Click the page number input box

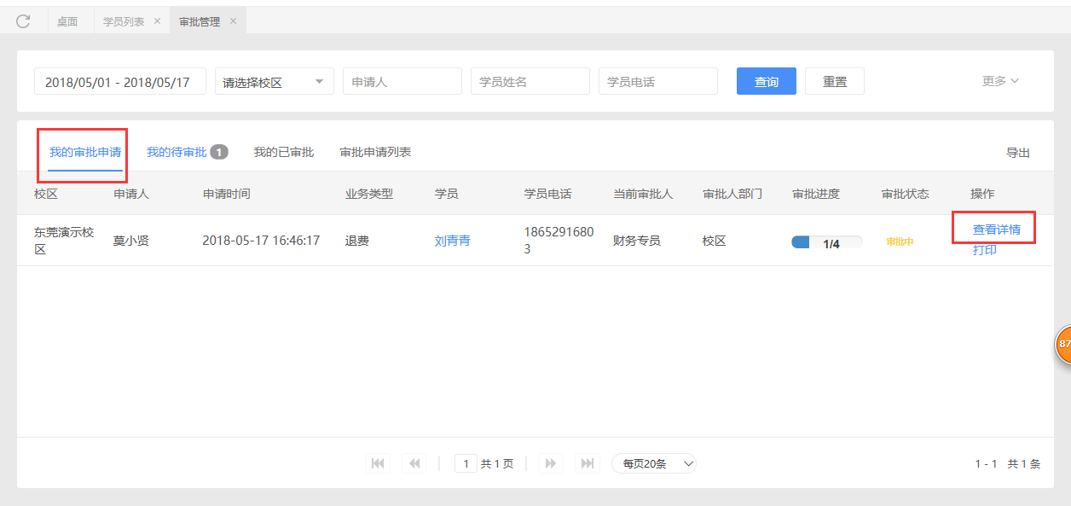(466, 463)
